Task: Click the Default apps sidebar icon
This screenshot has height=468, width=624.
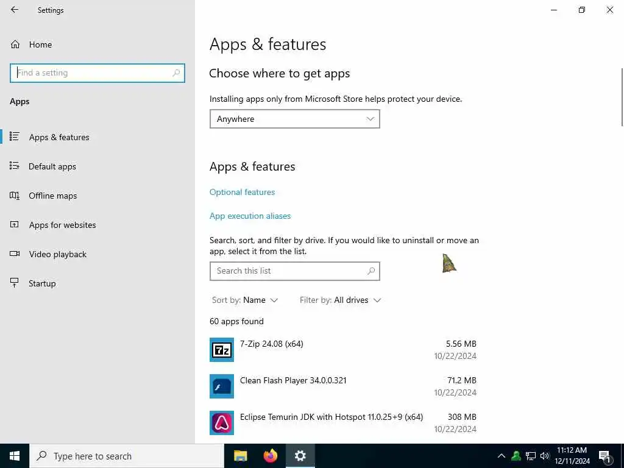Action: [15, 166]
